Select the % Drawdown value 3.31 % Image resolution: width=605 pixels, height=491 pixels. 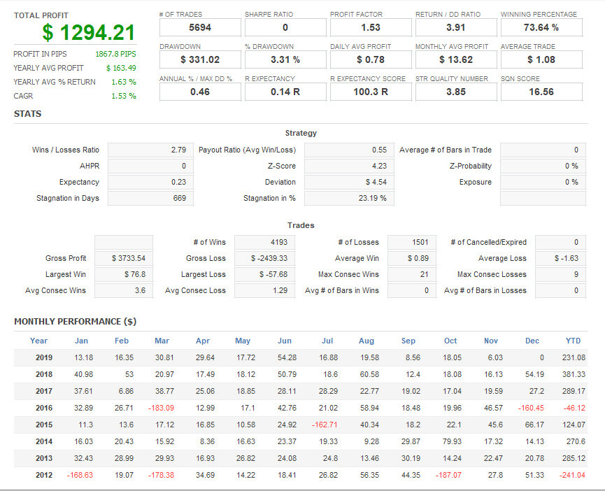tap(285, 59)
